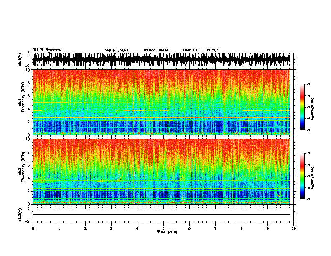Click time axis tick label 9

(x=267, y=228)
